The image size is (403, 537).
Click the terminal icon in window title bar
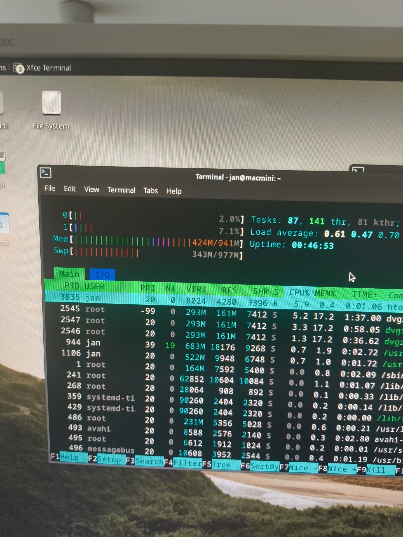pos(46,173)
